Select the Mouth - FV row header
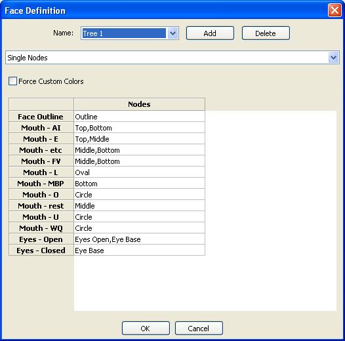This screenshot has height=341, width=345. coord(41,161)
